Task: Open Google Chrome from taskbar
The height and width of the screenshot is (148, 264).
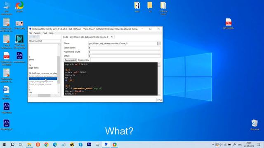Action: [47, 144]
